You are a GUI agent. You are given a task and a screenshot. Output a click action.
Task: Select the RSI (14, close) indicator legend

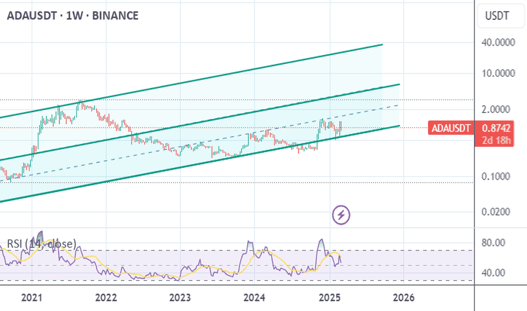[x=42, y=243]
